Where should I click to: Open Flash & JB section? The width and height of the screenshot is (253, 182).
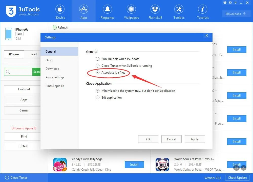click(155, 12)
